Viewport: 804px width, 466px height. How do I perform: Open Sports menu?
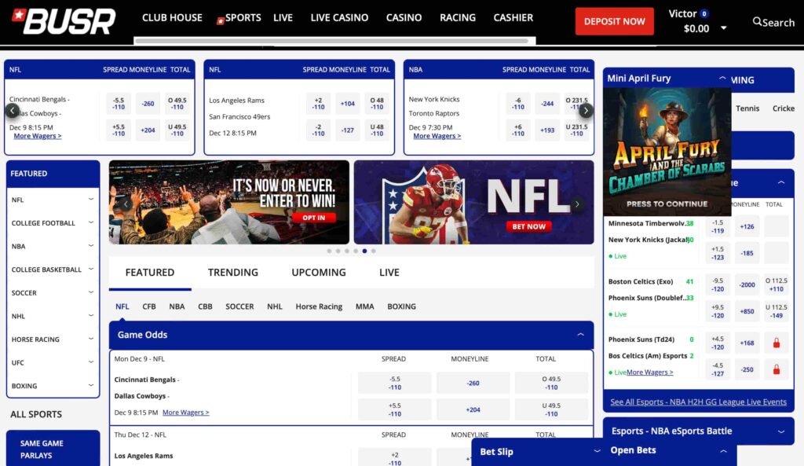[243, 17]
